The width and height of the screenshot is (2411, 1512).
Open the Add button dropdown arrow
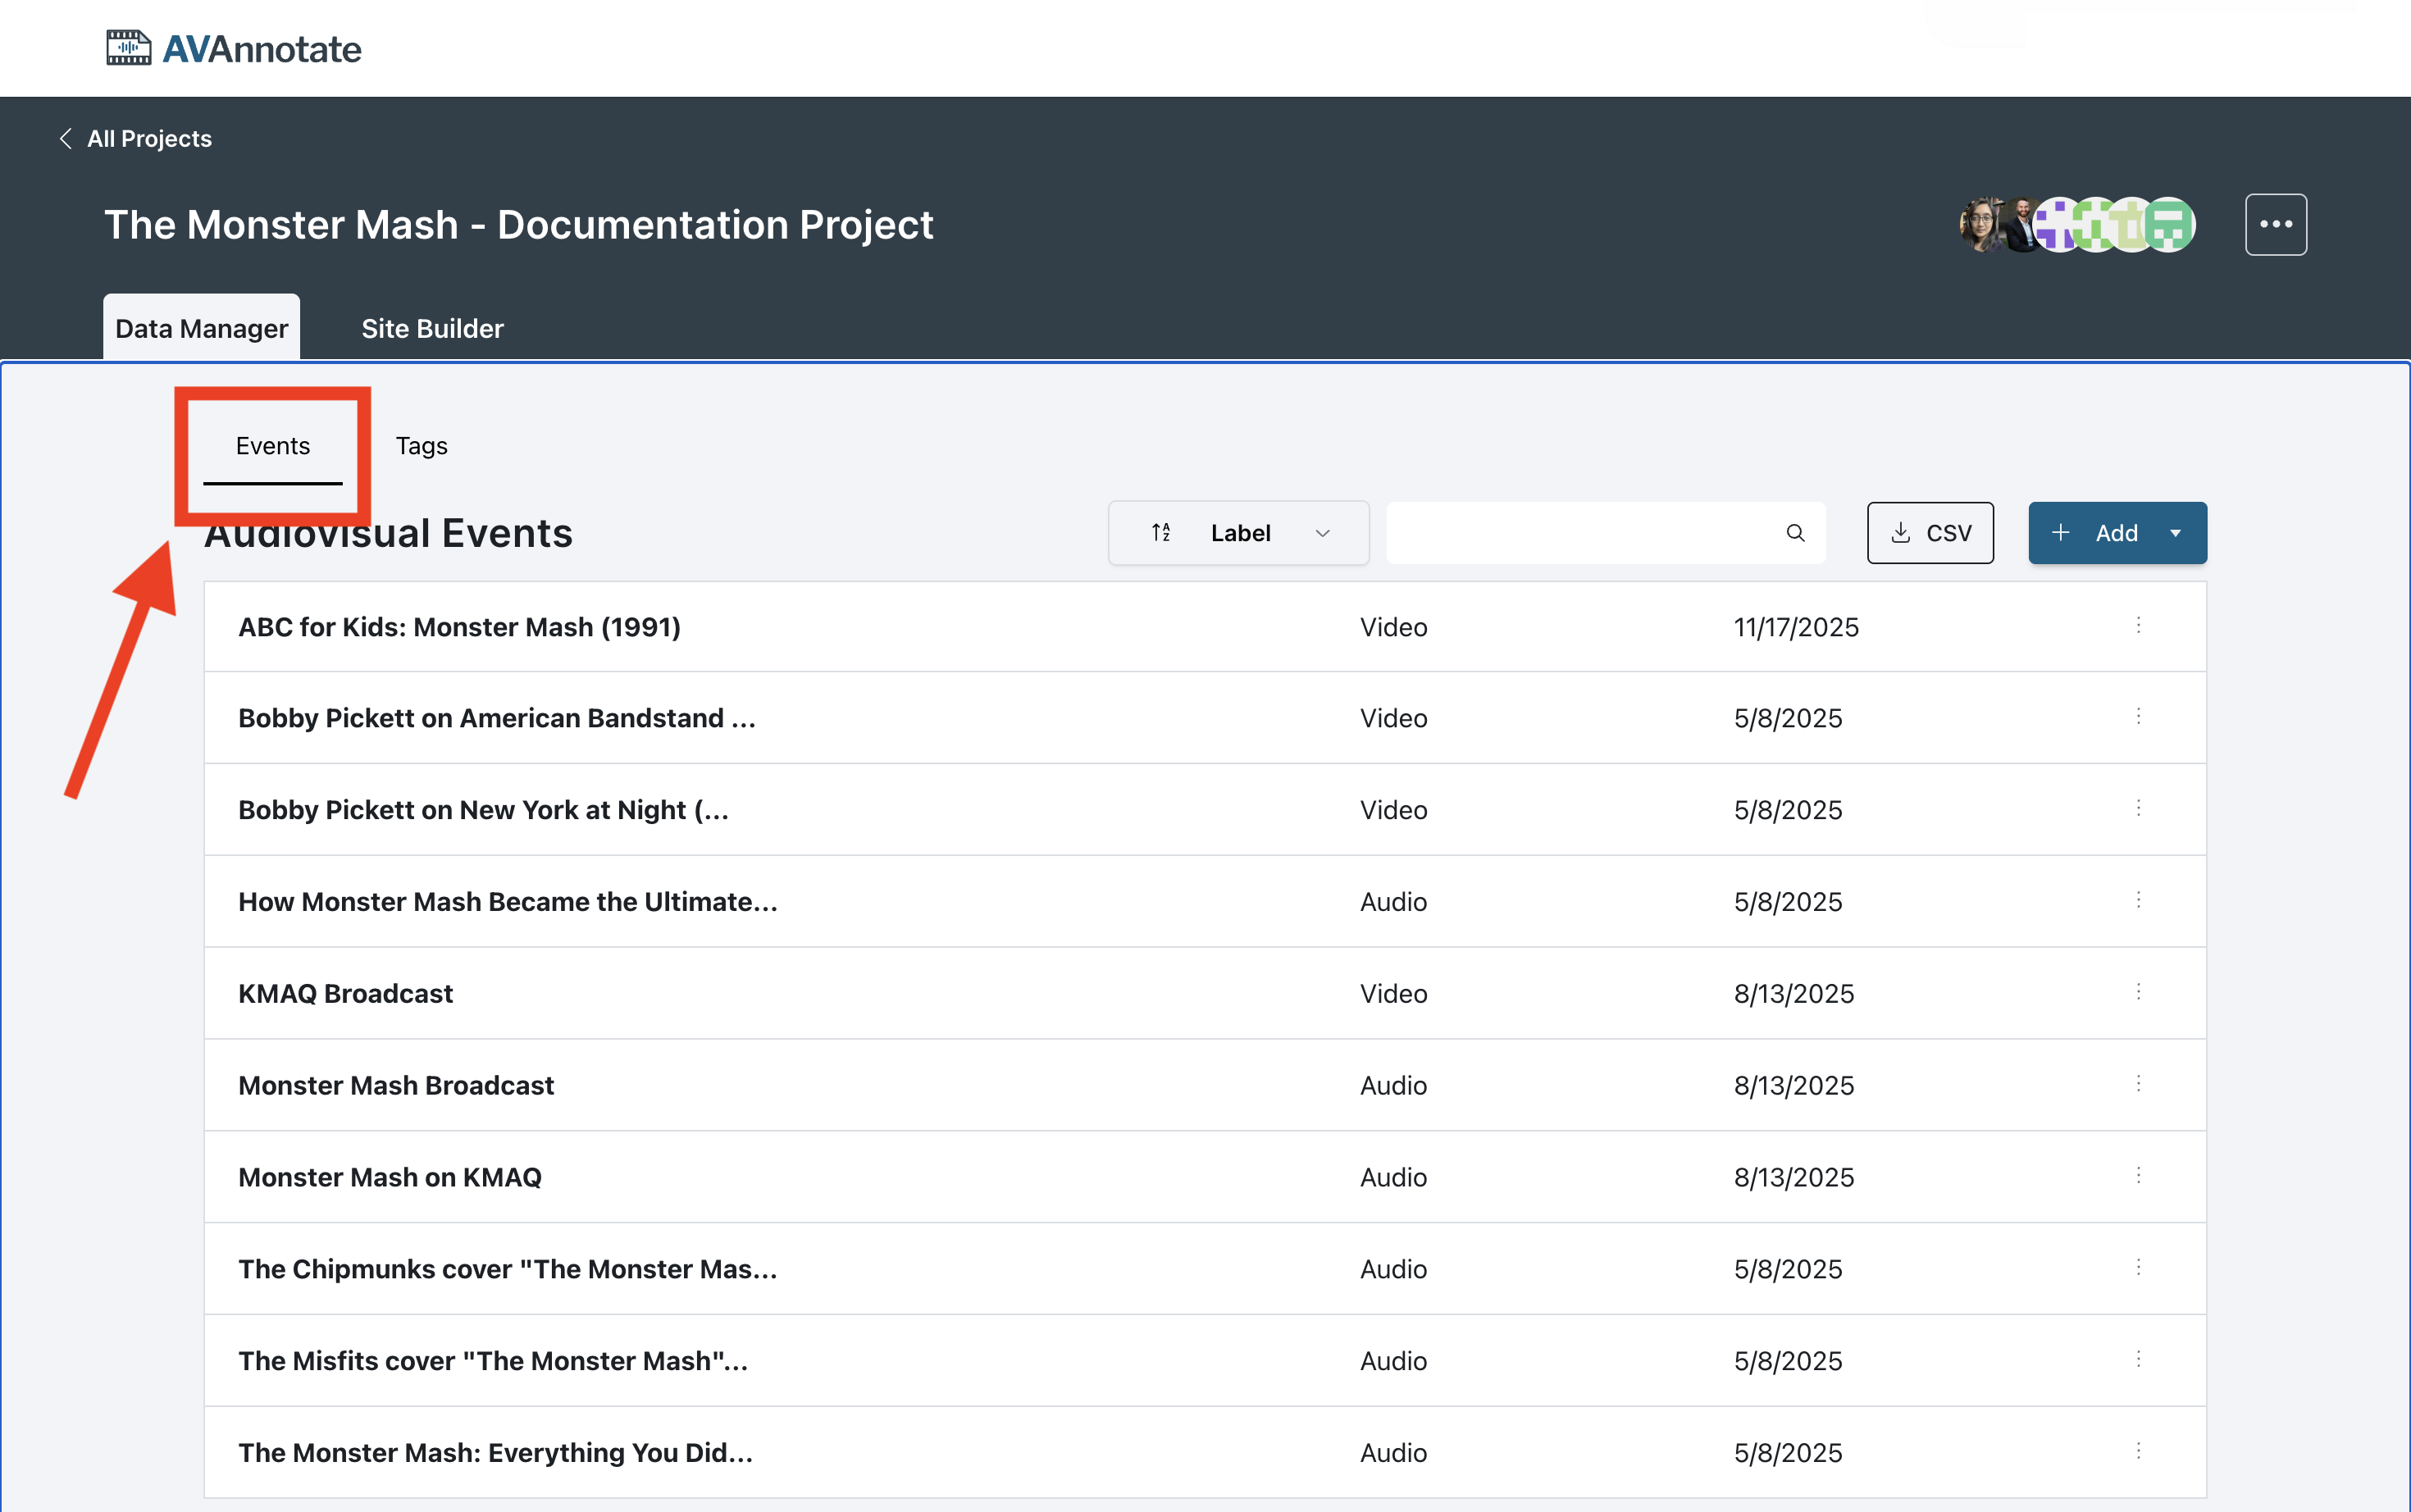(x=2175, y=533)
